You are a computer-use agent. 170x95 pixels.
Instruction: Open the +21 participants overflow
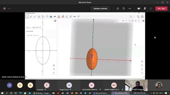coord(10,85)
